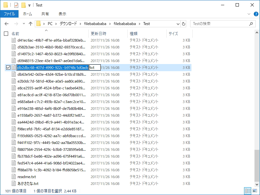260x195 pixels.
Task: Click the file icon of d582b3ae-3510
Action: pyautogui.click(x=14, y=47)
